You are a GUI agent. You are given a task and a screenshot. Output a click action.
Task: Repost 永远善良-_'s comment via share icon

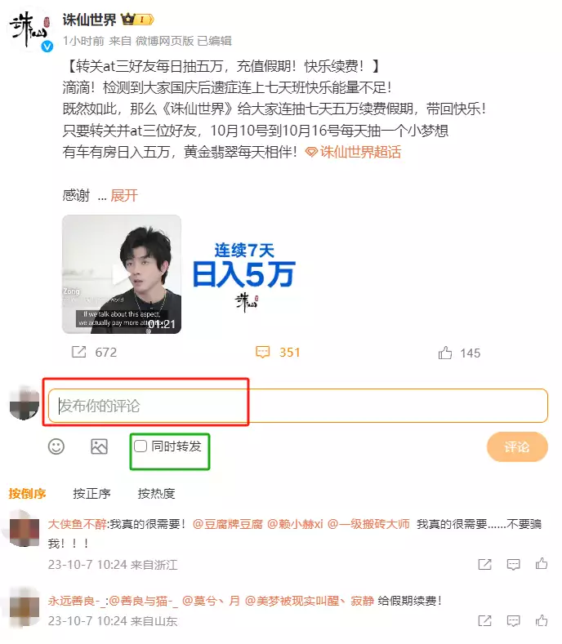point(484,620)
